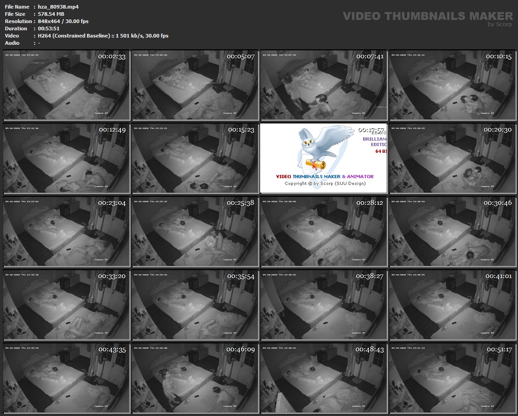518x416 pixels.
Task: Click the File Size value 578.54 MB
Action: click(x=51, y=14)
